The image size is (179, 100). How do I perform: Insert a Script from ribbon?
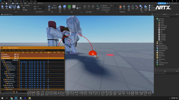[x=151, y=6]
